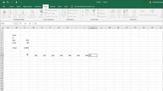Click the cell with value 400
This screenshot has height=91, width=163.
click(84, 55)
